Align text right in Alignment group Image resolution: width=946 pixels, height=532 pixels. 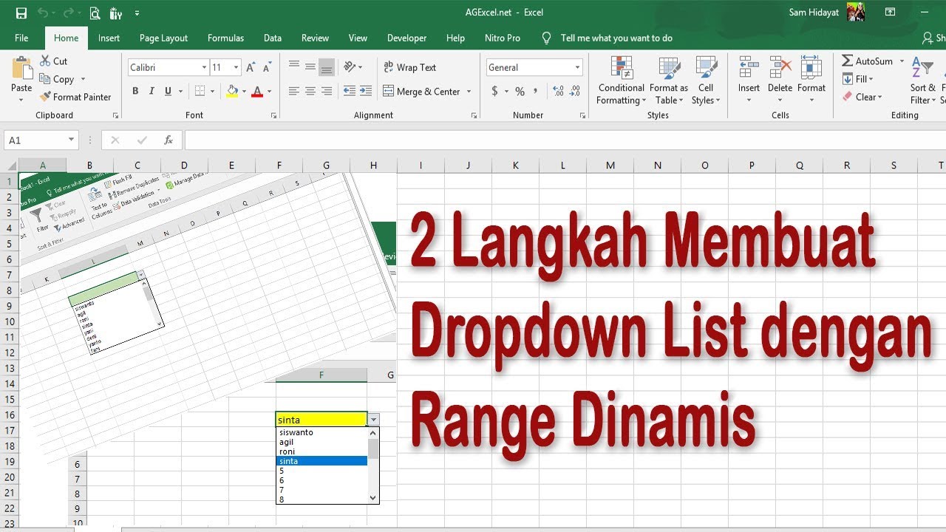(x=327, y=92)
